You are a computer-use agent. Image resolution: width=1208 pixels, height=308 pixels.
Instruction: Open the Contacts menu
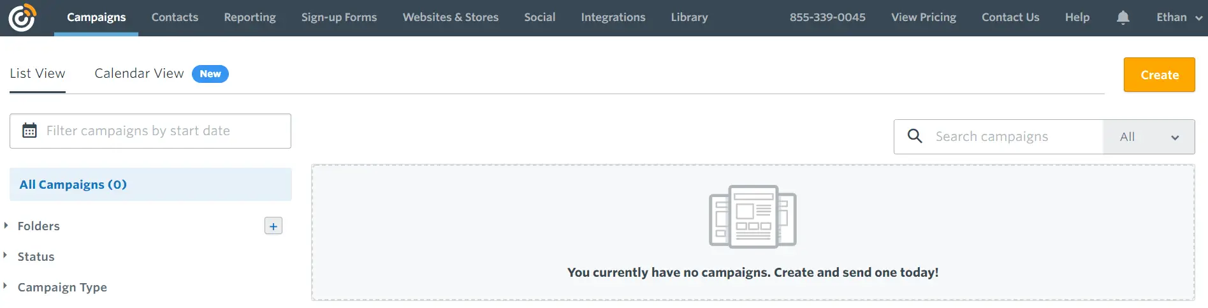point(175,17)
